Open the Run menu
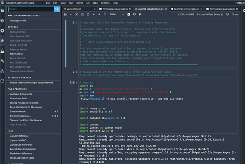This screenshot has height=164, width=245. [71, 3]
